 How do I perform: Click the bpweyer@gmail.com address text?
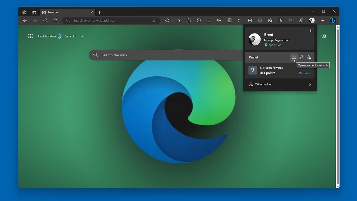[x=277, y=40]
